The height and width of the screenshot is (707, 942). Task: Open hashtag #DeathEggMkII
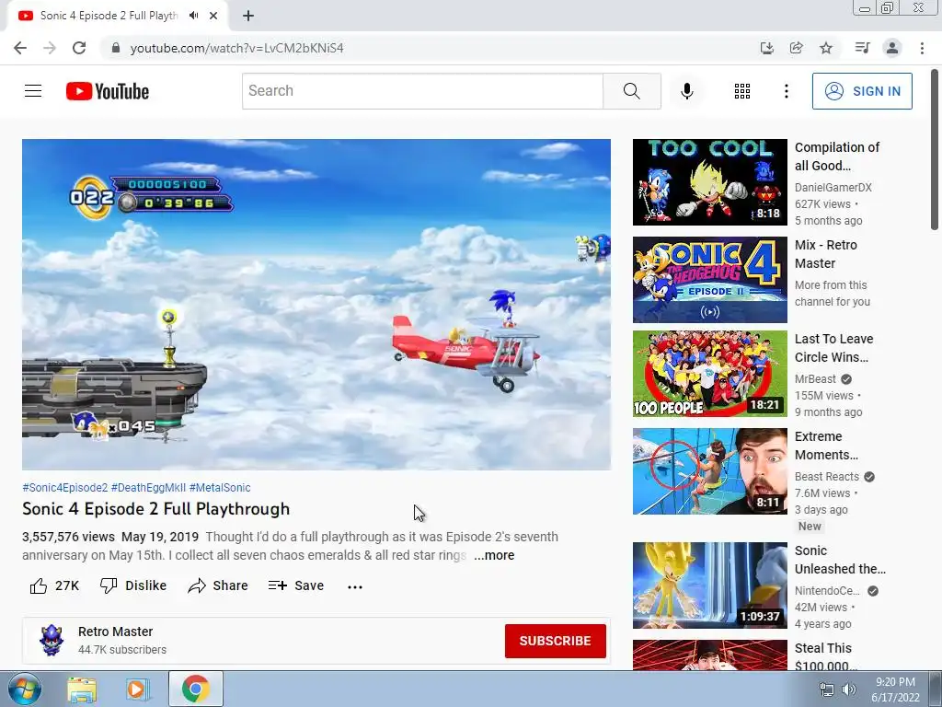click(148, 488)
